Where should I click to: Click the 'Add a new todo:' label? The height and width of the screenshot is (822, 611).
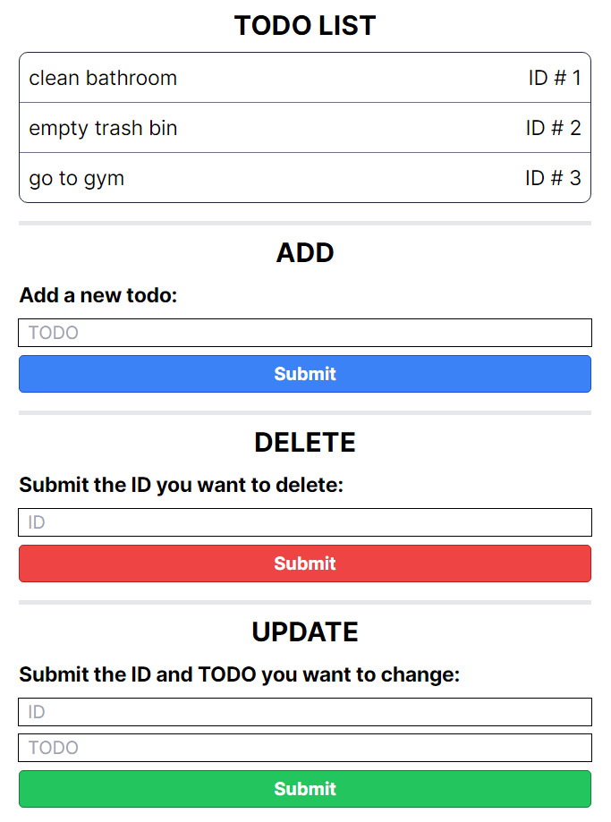pos(98,295)
